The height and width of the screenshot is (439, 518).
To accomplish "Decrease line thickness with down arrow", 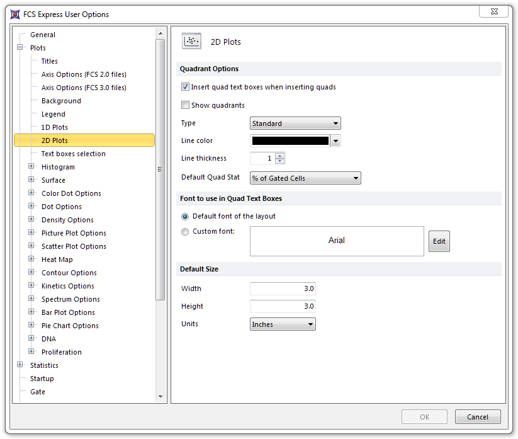I will coord(280,161).
